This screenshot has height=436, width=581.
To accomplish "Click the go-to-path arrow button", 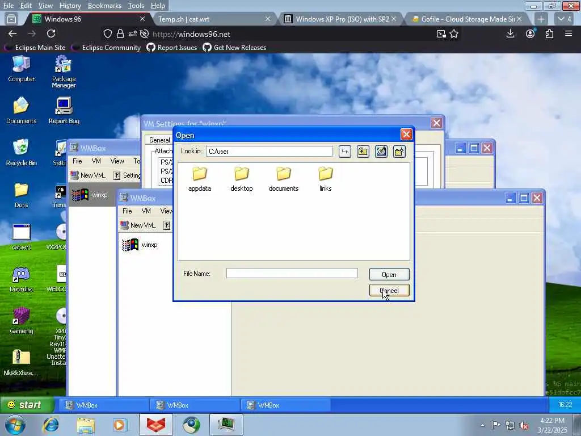I will pyautogui.click(x=344, y=151).
